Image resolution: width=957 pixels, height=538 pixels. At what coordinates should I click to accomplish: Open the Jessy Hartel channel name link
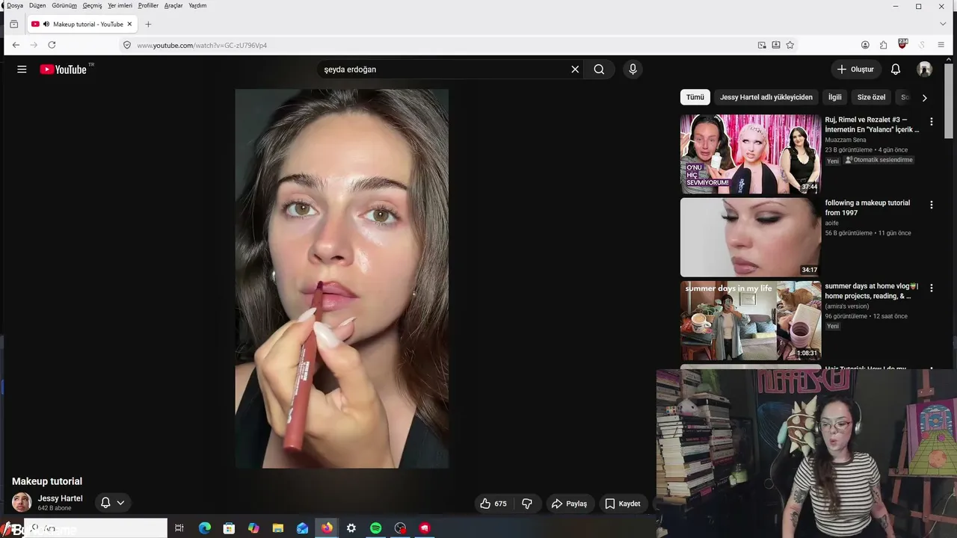[x=61, y=498]
